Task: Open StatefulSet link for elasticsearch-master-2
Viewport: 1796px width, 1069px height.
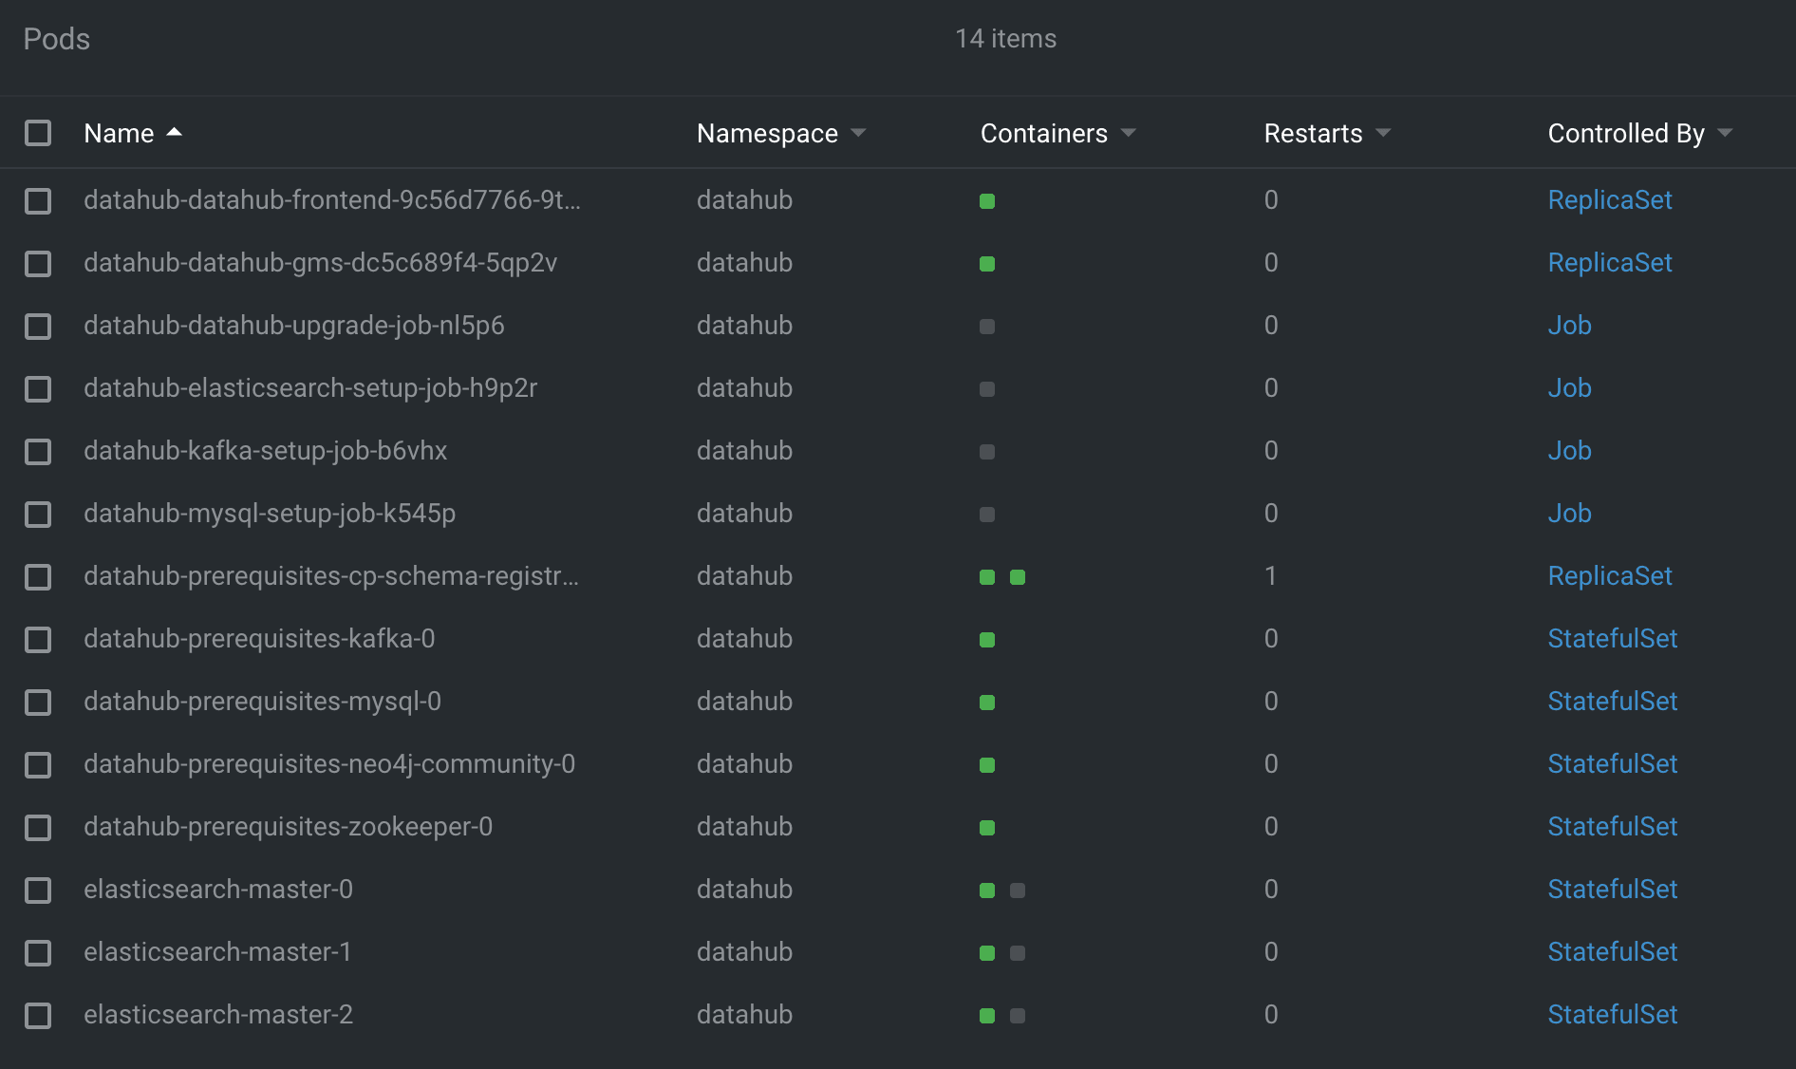Action: coord(1613,1015)
